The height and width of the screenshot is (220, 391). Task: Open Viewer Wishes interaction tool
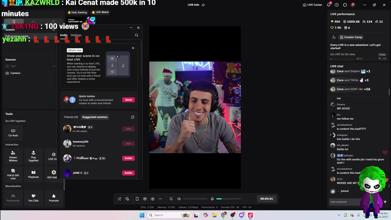pyautogui.click(x=13, y=156)
